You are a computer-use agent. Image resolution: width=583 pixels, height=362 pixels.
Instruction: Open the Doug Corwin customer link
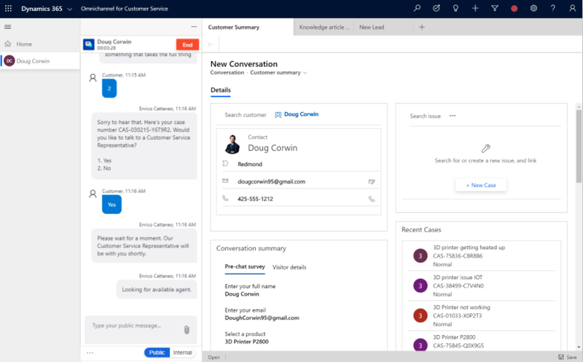[x=301, y=114]
